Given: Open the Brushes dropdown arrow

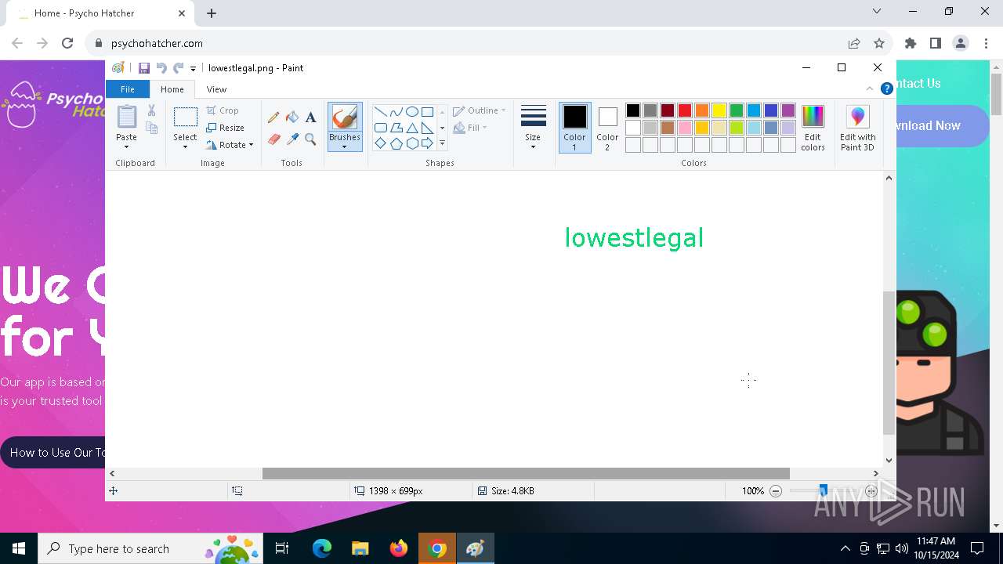Looking at the screenshot, I should 345,146.
